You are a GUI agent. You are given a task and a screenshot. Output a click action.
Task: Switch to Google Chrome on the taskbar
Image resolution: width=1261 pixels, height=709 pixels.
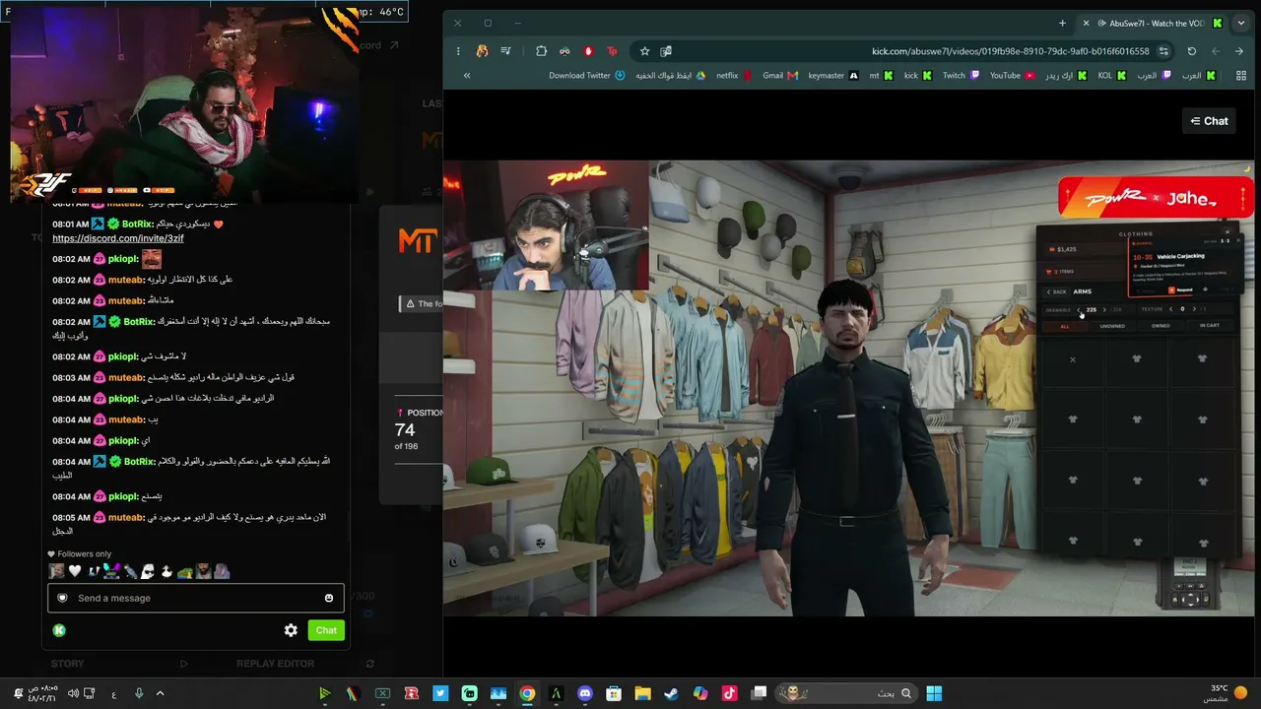[x=527, y=693]
